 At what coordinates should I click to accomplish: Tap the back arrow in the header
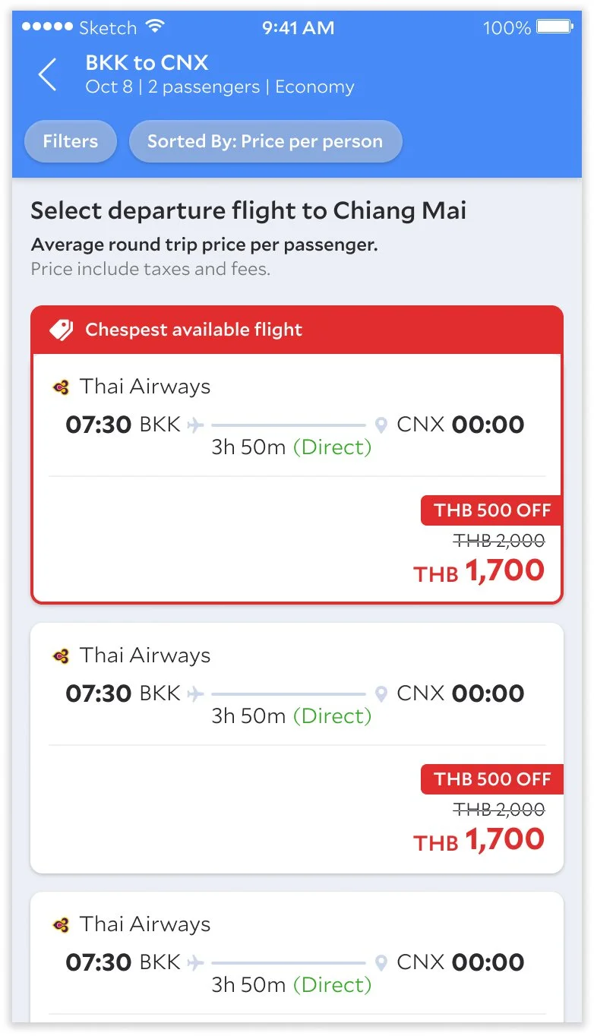coord(47,75)
